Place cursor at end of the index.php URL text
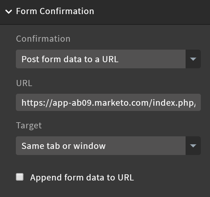The width and height of the screenshot is (210, 197). (x=195, y=103)
